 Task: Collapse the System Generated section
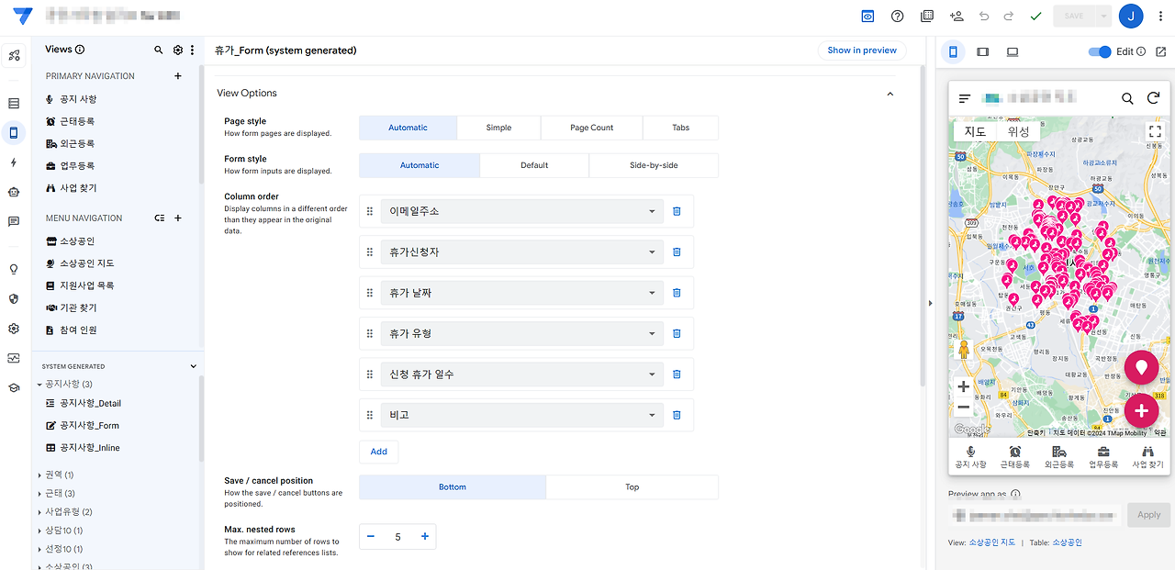coord(193,366)
